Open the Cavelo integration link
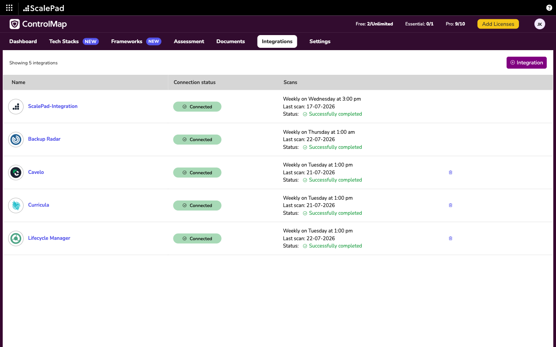The image size is (556, 347). [36, 172]
